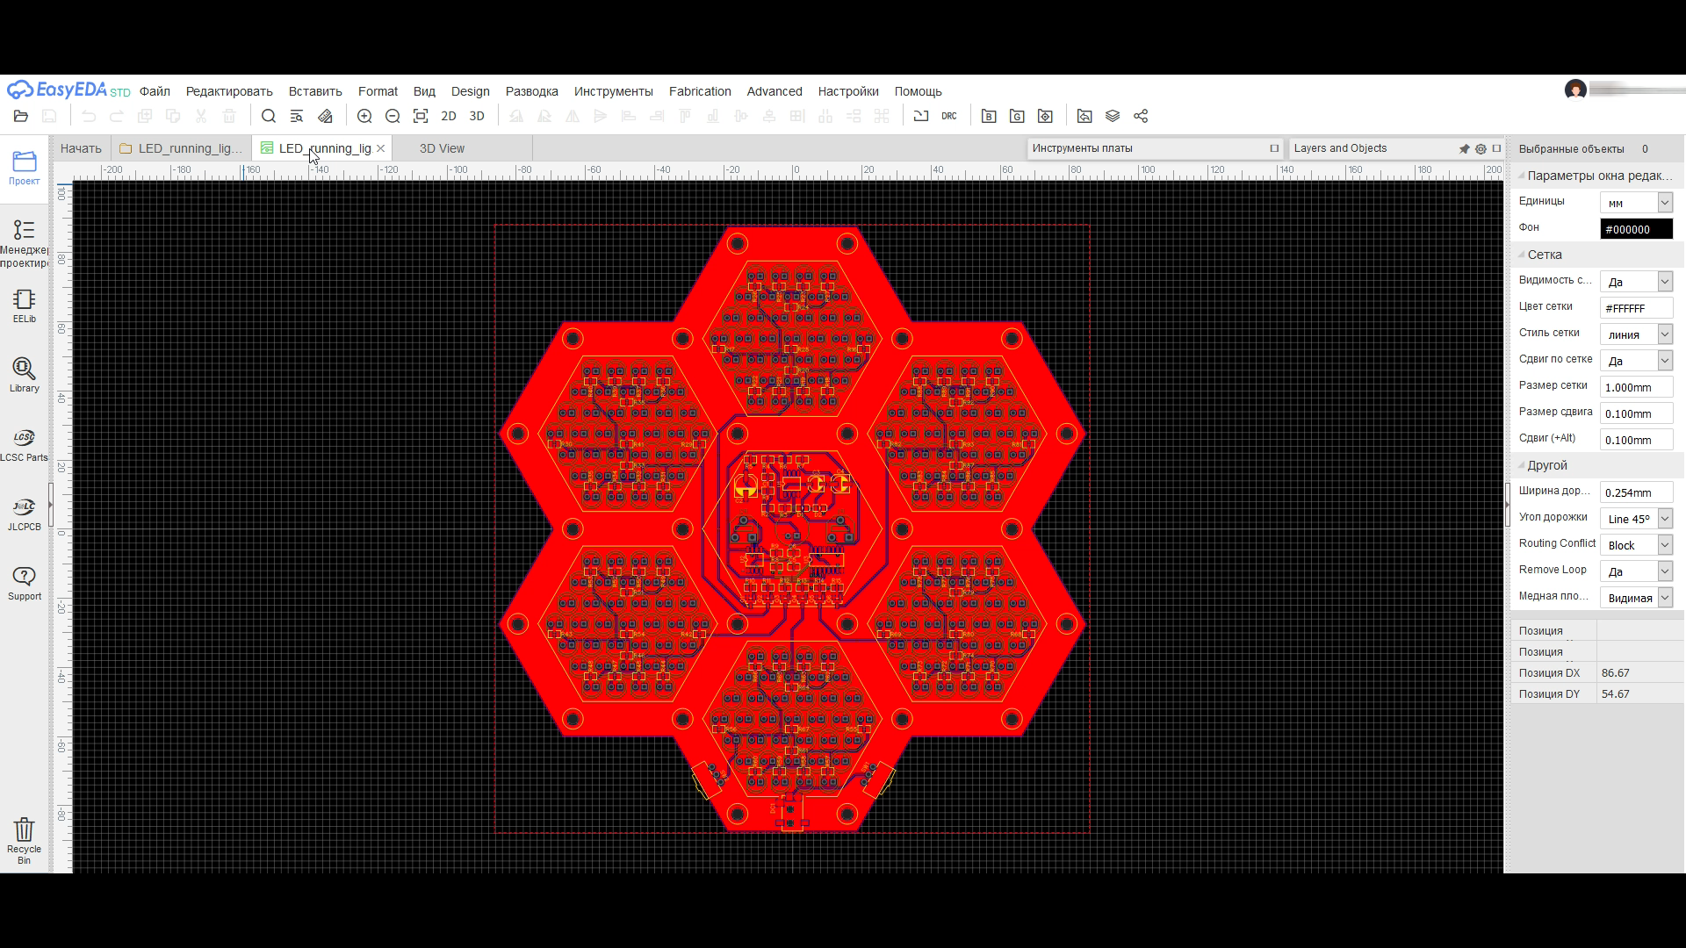This screenshot has width=1686, height=948.
Task: Open the Recycle Bin
Action: 25,840
